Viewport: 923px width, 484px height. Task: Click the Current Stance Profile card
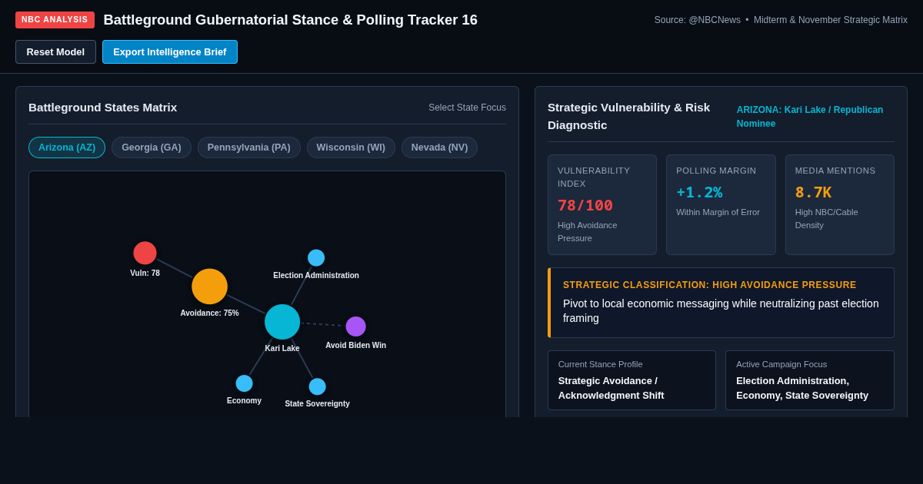coord(631,380)
